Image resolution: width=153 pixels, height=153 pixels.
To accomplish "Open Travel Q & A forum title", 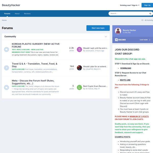I will coord(34,65).
